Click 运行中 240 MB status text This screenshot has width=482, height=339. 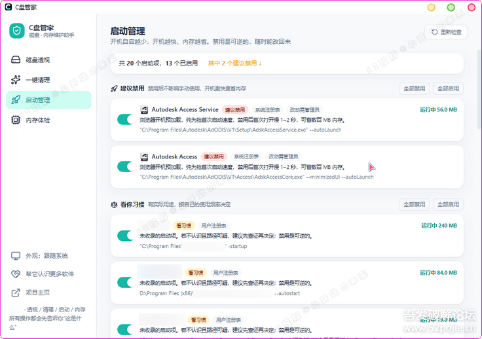pyautogui.click(x=439, y=226)
